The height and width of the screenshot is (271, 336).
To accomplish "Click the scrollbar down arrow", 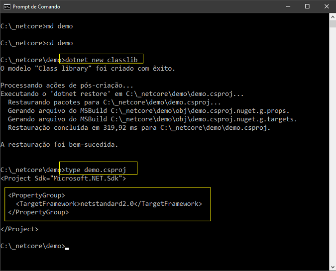I will tap(333, 267).
